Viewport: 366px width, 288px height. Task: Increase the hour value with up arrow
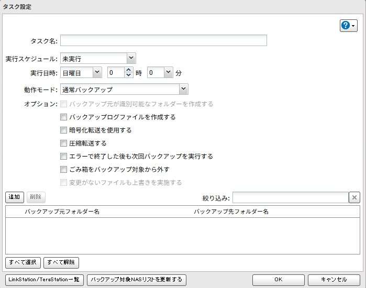click(129, 70)
